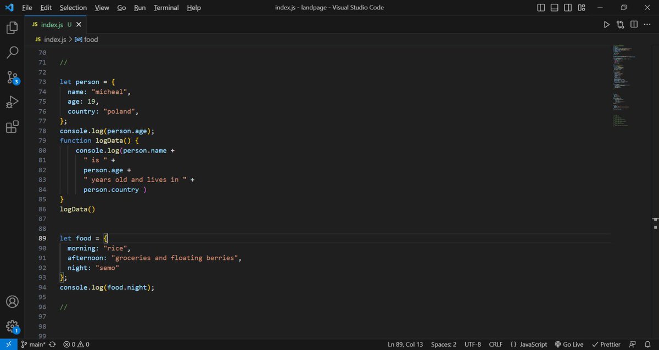
Task: Open editor More Actions ellipsis menu
Action: click(x=647, y=25)
